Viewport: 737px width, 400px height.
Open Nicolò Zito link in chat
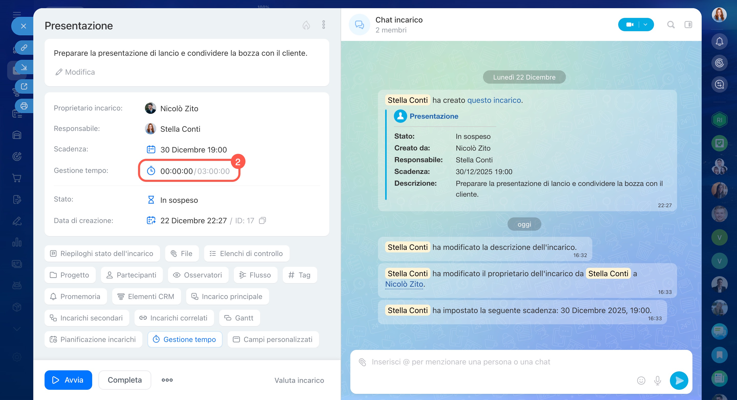tap(404, 284)
